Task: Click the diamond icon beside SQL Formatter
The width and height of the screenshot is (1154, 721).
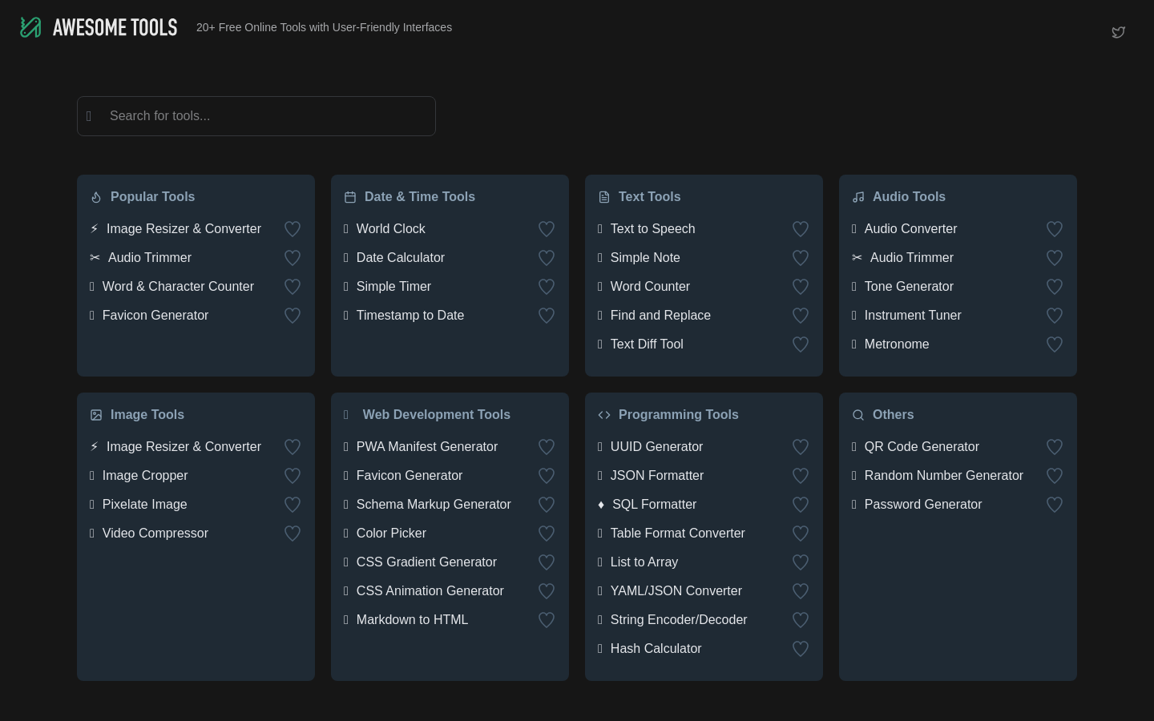Action: [601, 505]
